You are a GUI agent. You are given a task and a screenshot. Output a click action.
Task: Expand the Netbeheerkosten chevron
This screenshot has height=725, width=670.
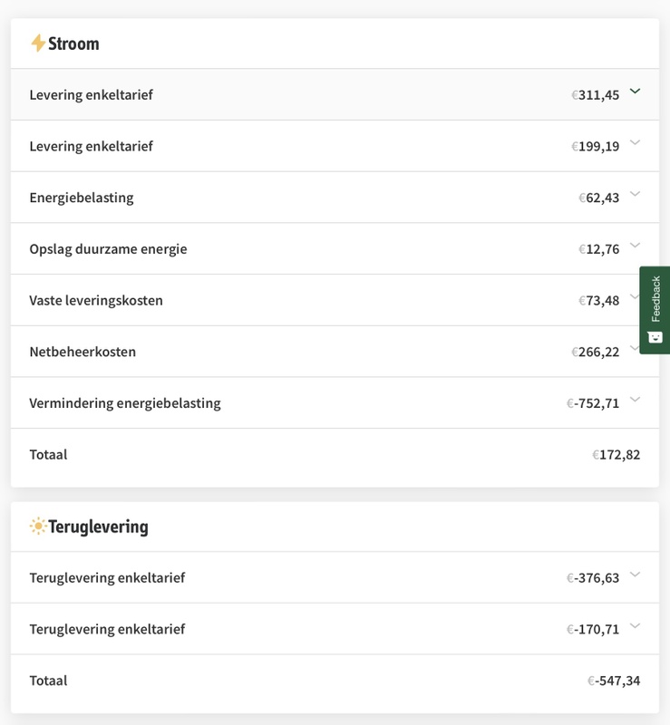pyautogui.click(x=634, y=348)
